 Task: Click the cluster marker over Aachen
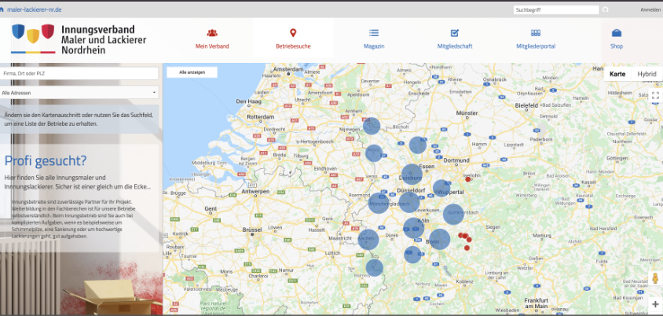(x=368, y=240)
